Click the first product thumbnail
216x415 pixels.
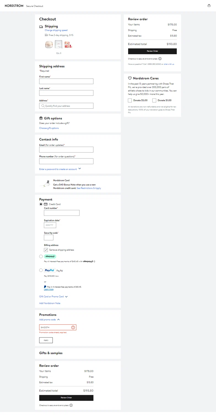[x=49, y=45]
